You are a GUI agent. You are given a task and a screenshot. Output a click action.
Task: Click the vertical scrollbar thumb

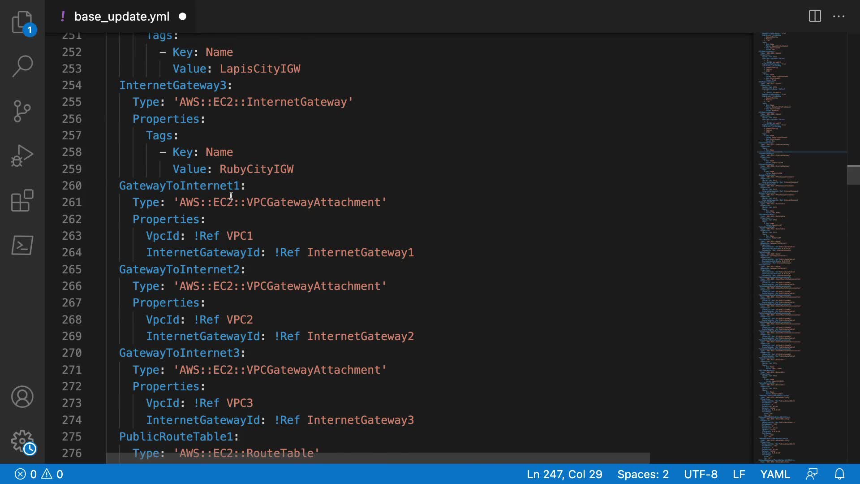pos(853,175)
